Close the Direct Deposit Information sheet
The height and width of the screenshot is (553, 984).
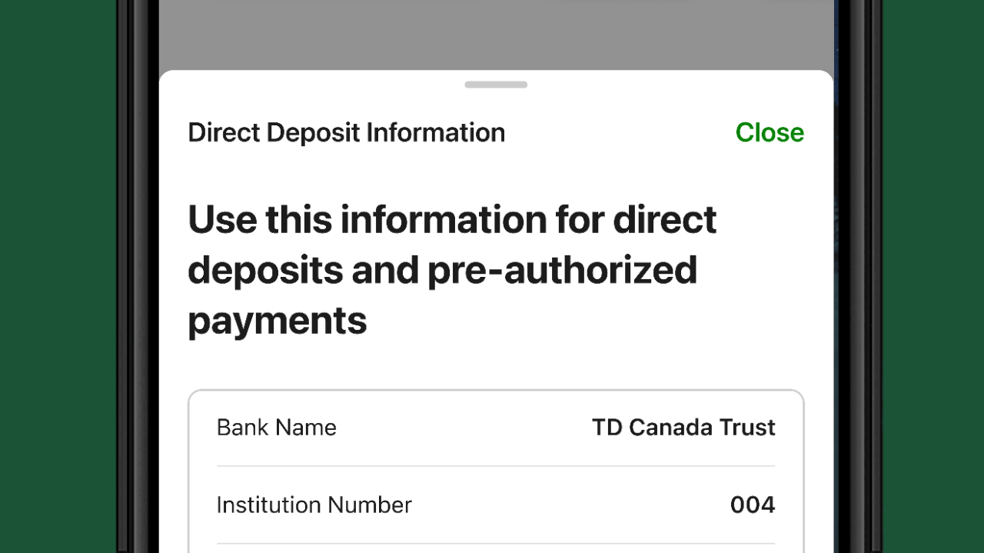[x=770, y=132]
